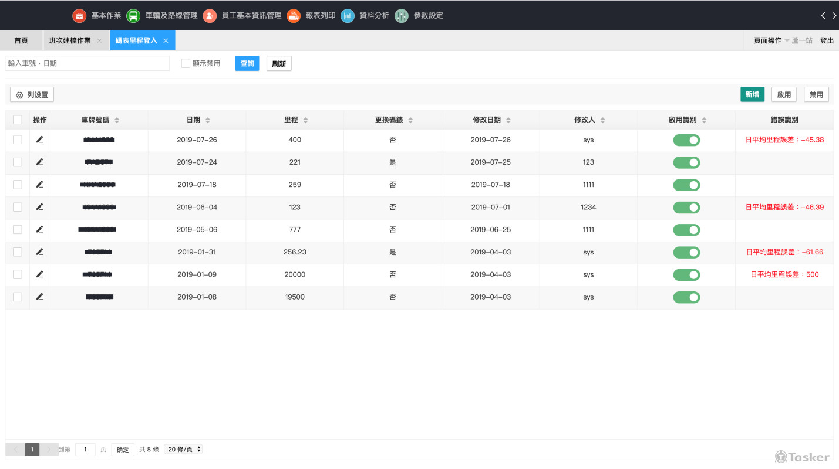Click the green 新增 button
Viewport: 839px width, 469px height.
pyautogui.click(x=752, y=94)
